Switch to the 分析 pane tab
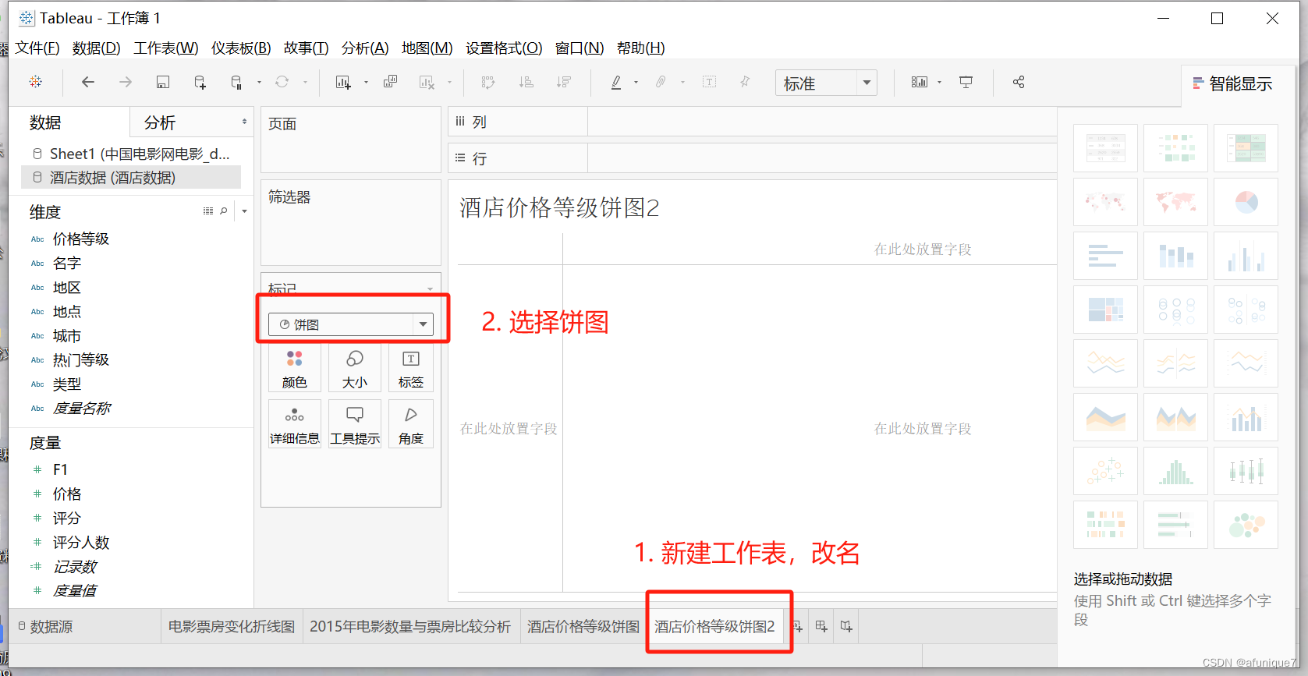 click(x=160, y=122)
